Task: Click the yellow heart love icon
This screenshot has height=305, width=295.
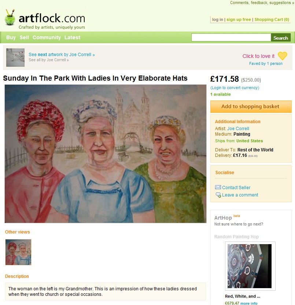Action: pyautogui.click(x=282, y=56)
